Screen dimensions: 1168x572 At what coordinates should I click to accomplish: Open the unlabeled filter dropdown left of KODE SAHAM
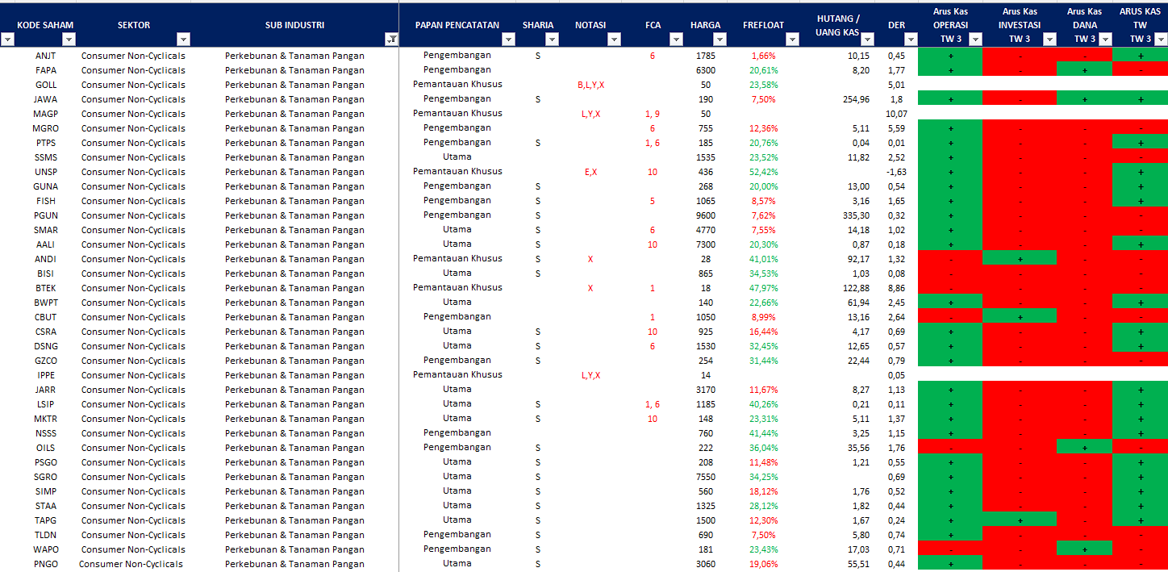(x=7, y=40)
